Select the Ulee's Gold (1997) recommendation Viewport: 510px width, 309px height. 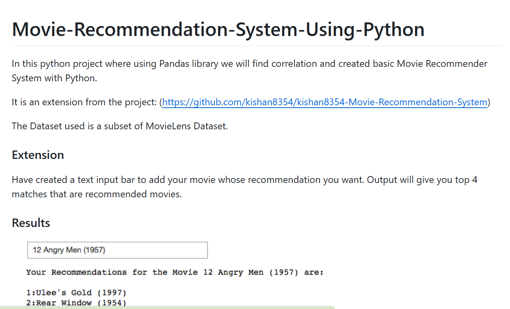coord(76,293)
